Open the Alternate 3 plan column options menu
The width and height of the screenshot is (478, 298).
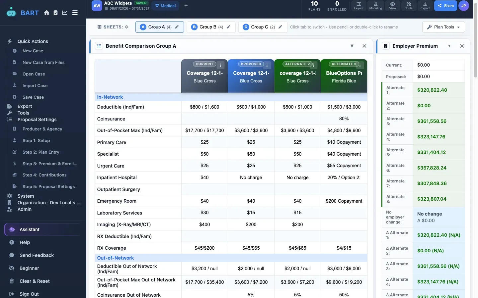pos(360,65)
